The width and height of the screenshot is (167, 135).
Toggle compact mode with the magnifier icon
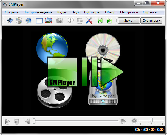coord(49,21)
